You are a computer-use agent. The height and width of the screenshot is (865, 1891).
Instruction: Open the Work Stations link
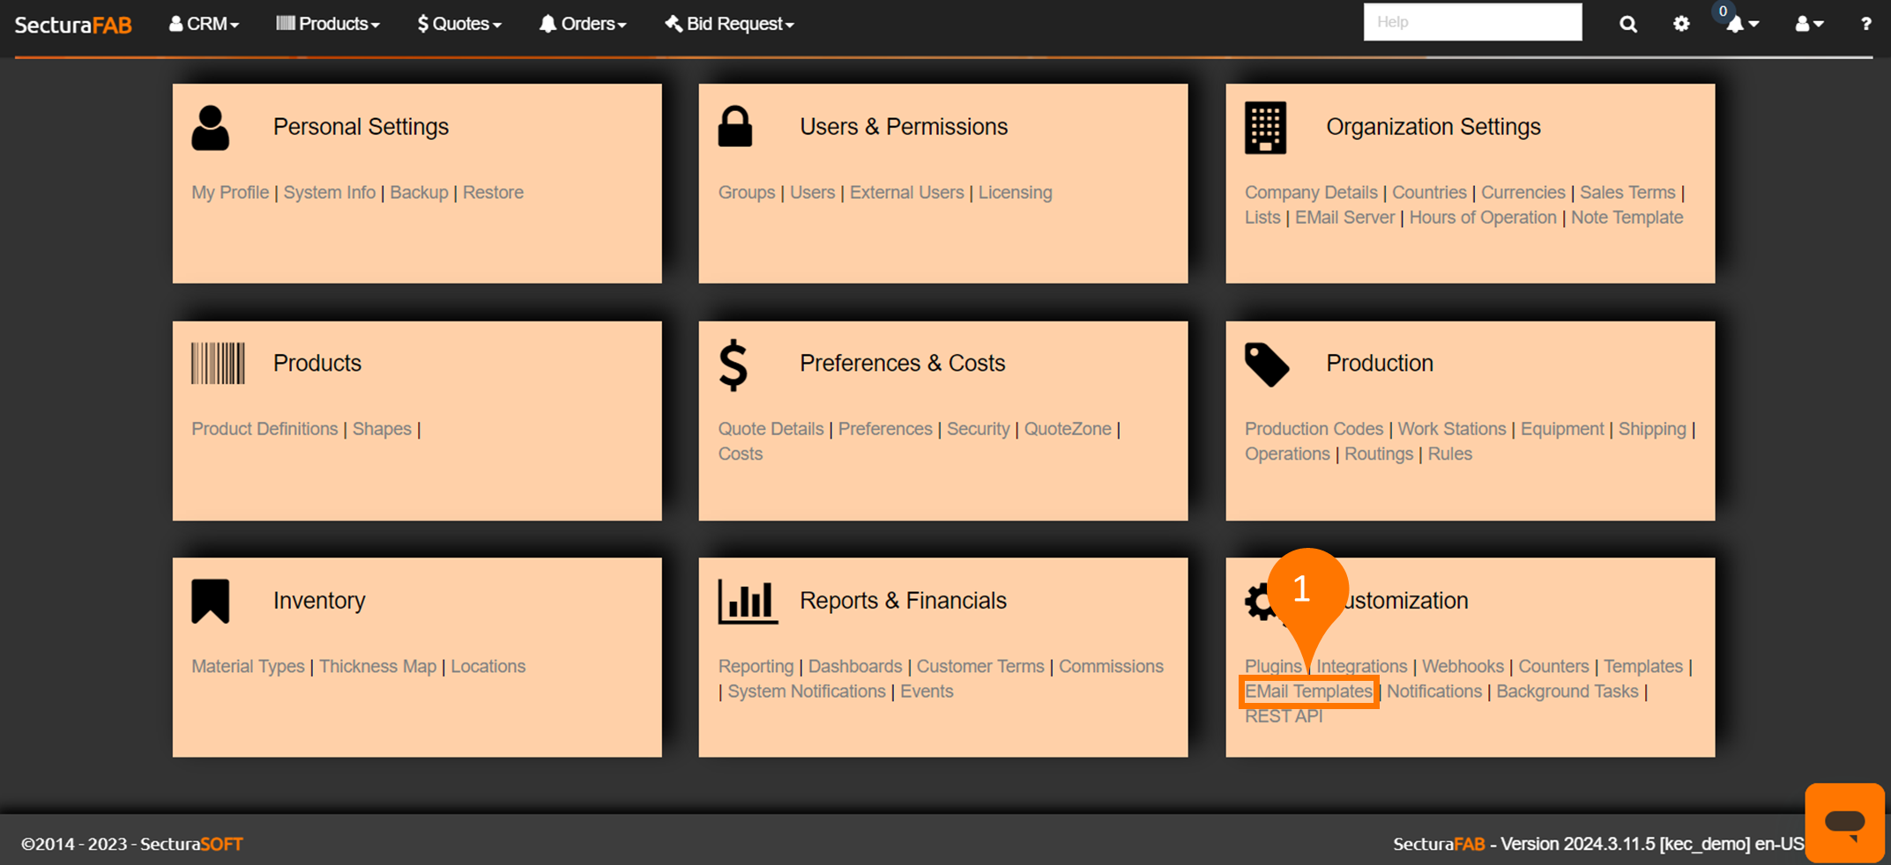click(1451, 429)
